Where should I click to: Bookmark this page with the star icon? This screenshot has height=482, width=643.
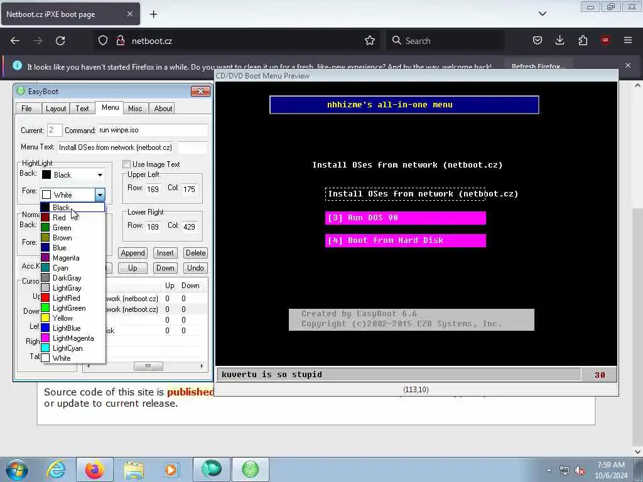[x=369, y=41]
